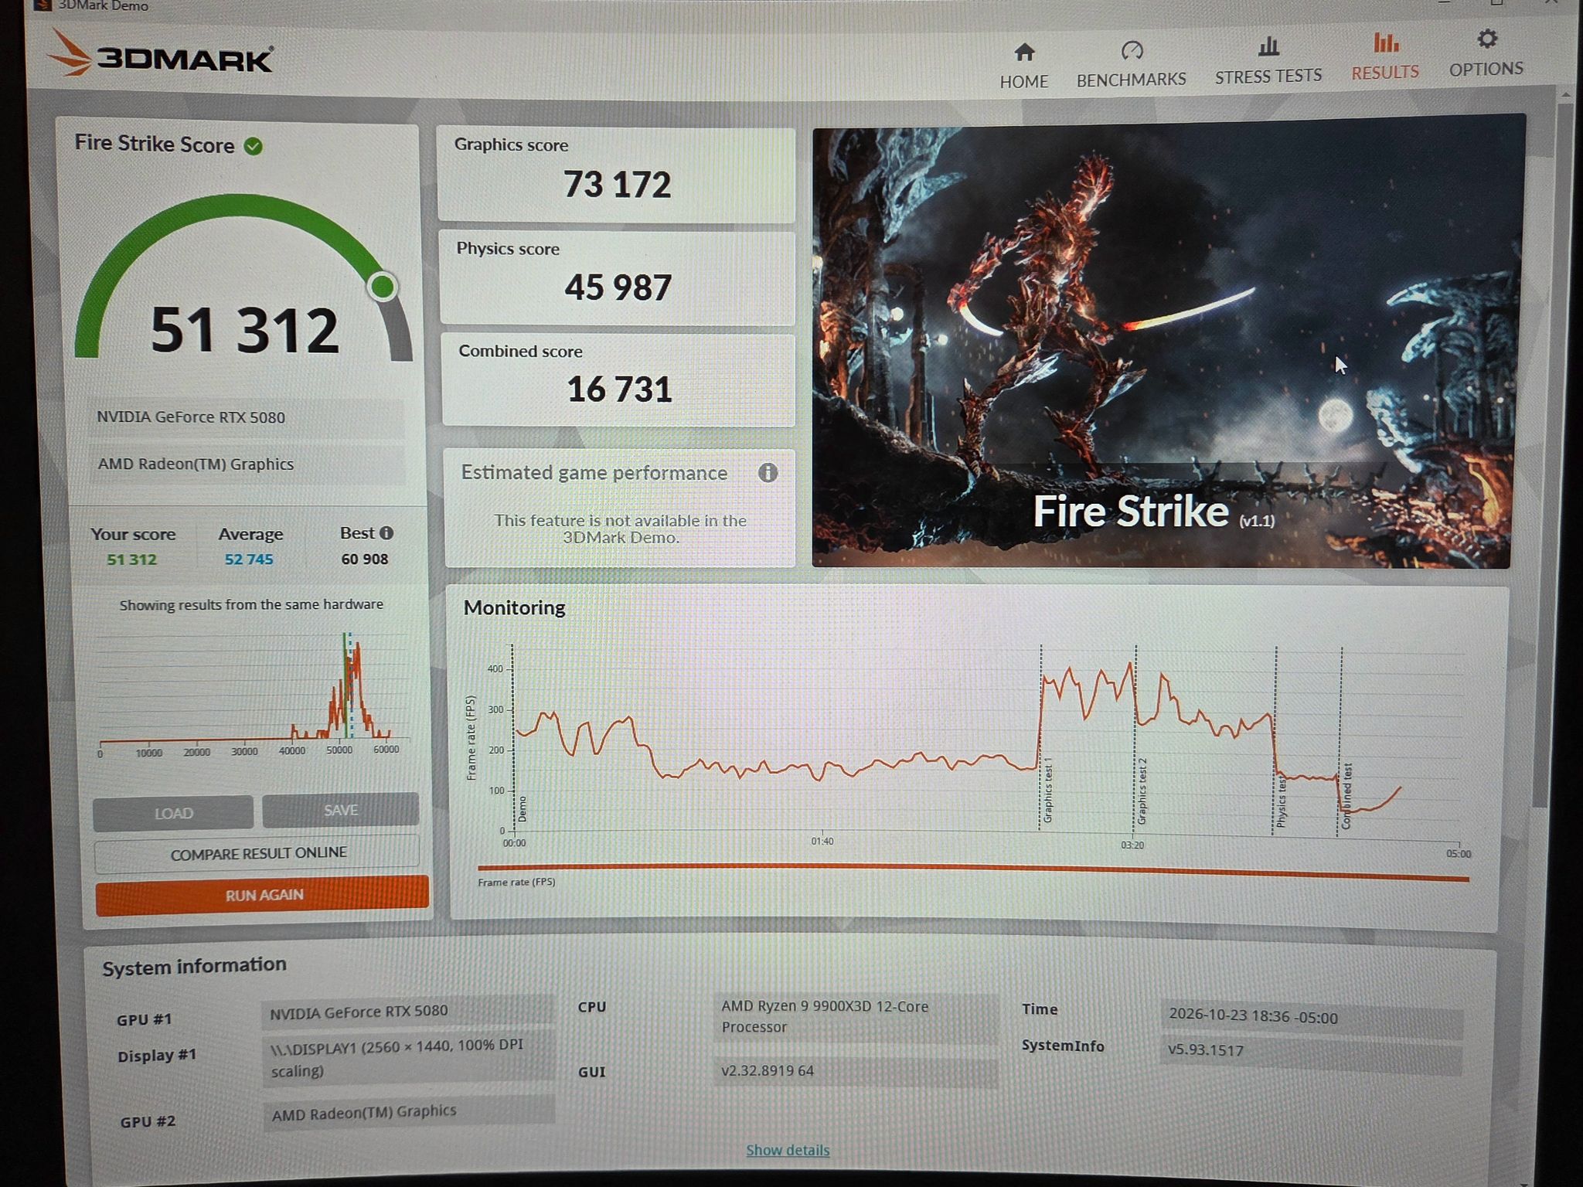This screenshot has width=1583, height=1187.
Task: Click GPU #2 value AMD Radeon(TM) Graphics
Action: 409,1113
